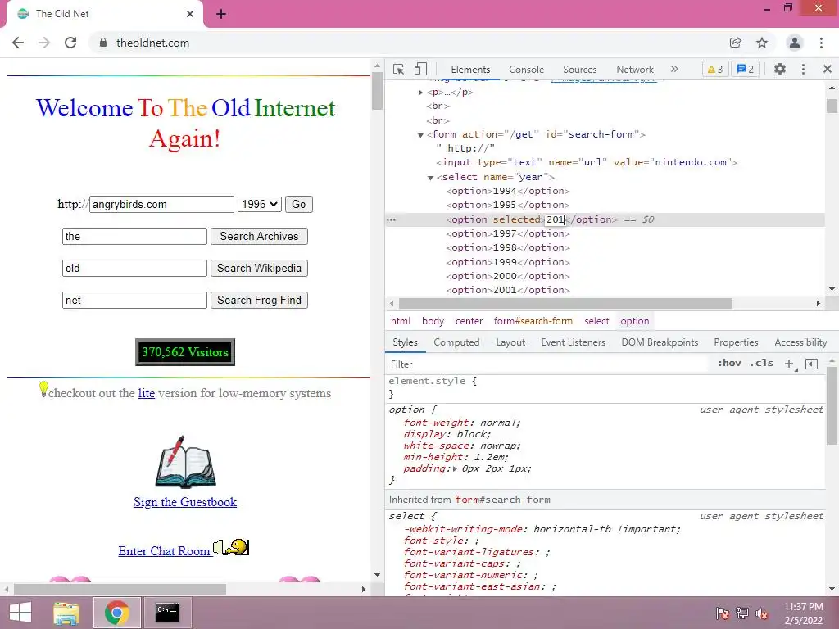
Task: Switch to the Network tab
Action: [x=635, y=70]
